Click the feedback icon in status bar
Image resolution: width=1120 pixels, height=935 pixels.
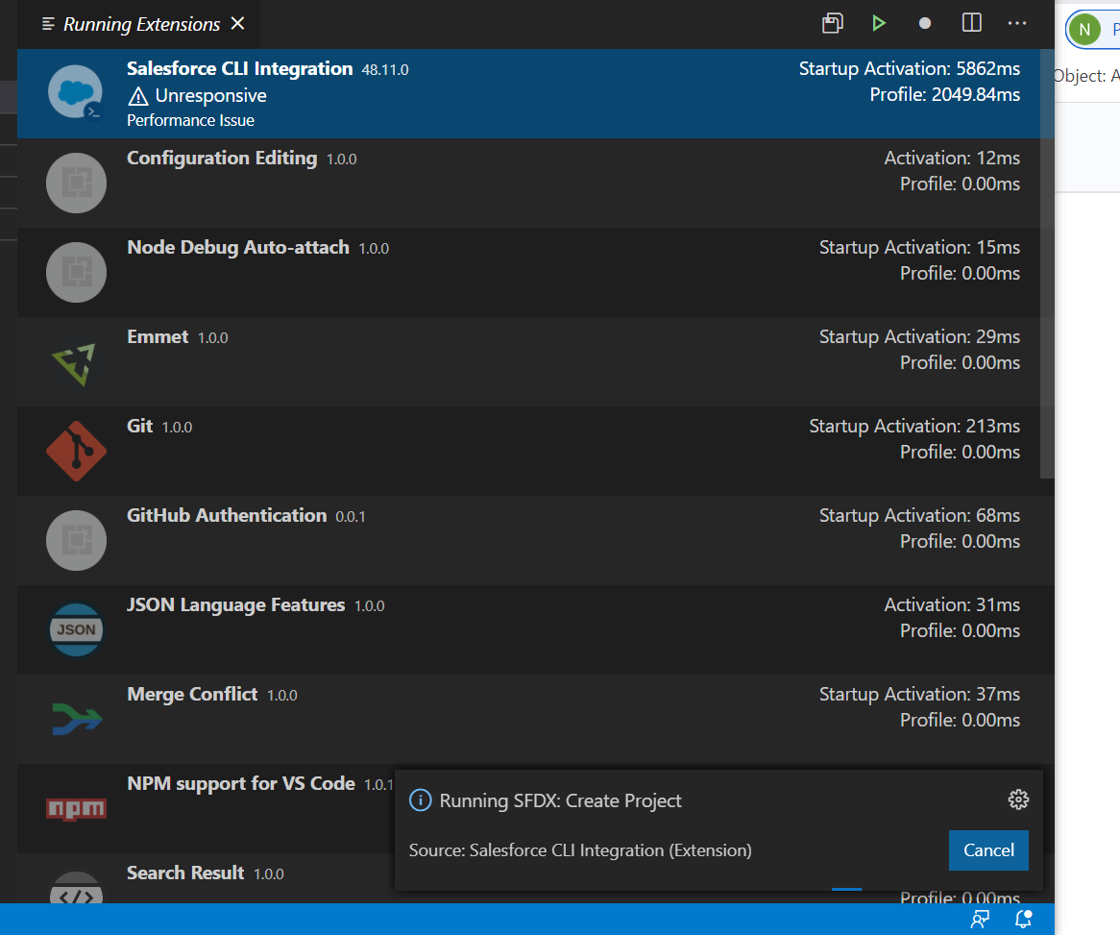tap(980, 919)
